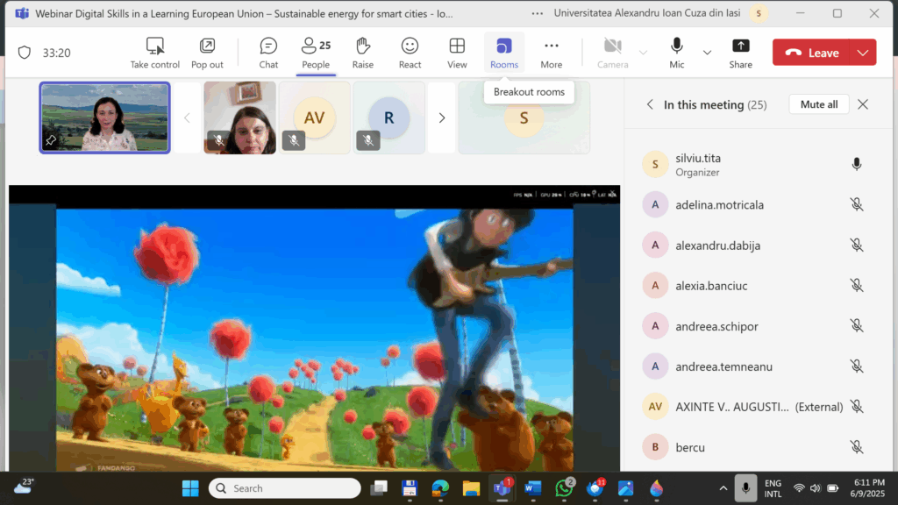Change the meeting View layout
Viewport: 898px width, 505px height.
(x=457, y=53)
